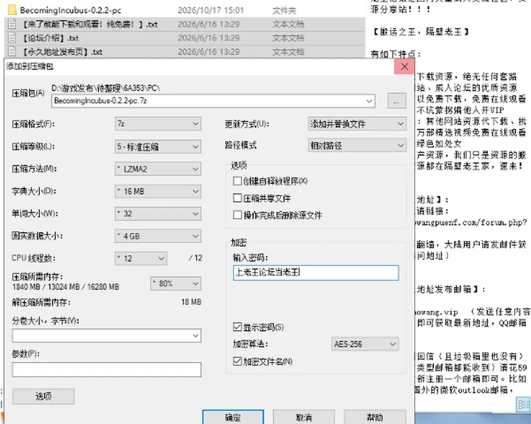Close the 添加到压缩包 dialog
This screenshot has height=424, width=531.
pyautogui.click(x=404, y=67)
